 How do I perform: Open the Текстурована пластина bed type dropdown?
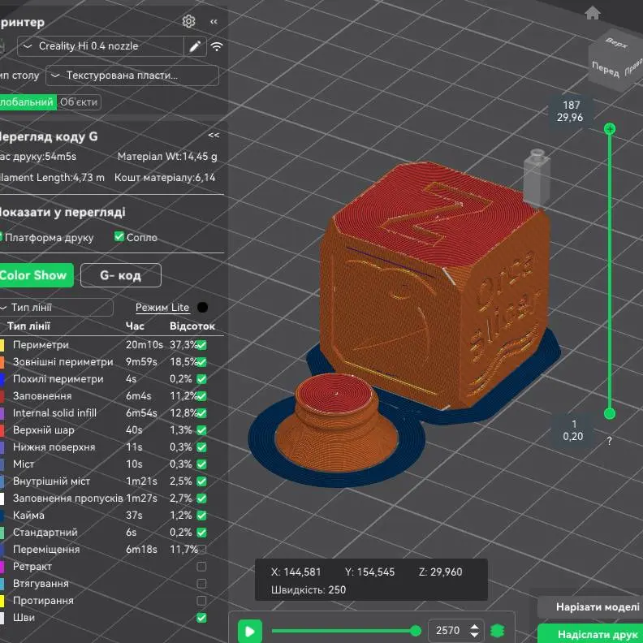(132, 76)
